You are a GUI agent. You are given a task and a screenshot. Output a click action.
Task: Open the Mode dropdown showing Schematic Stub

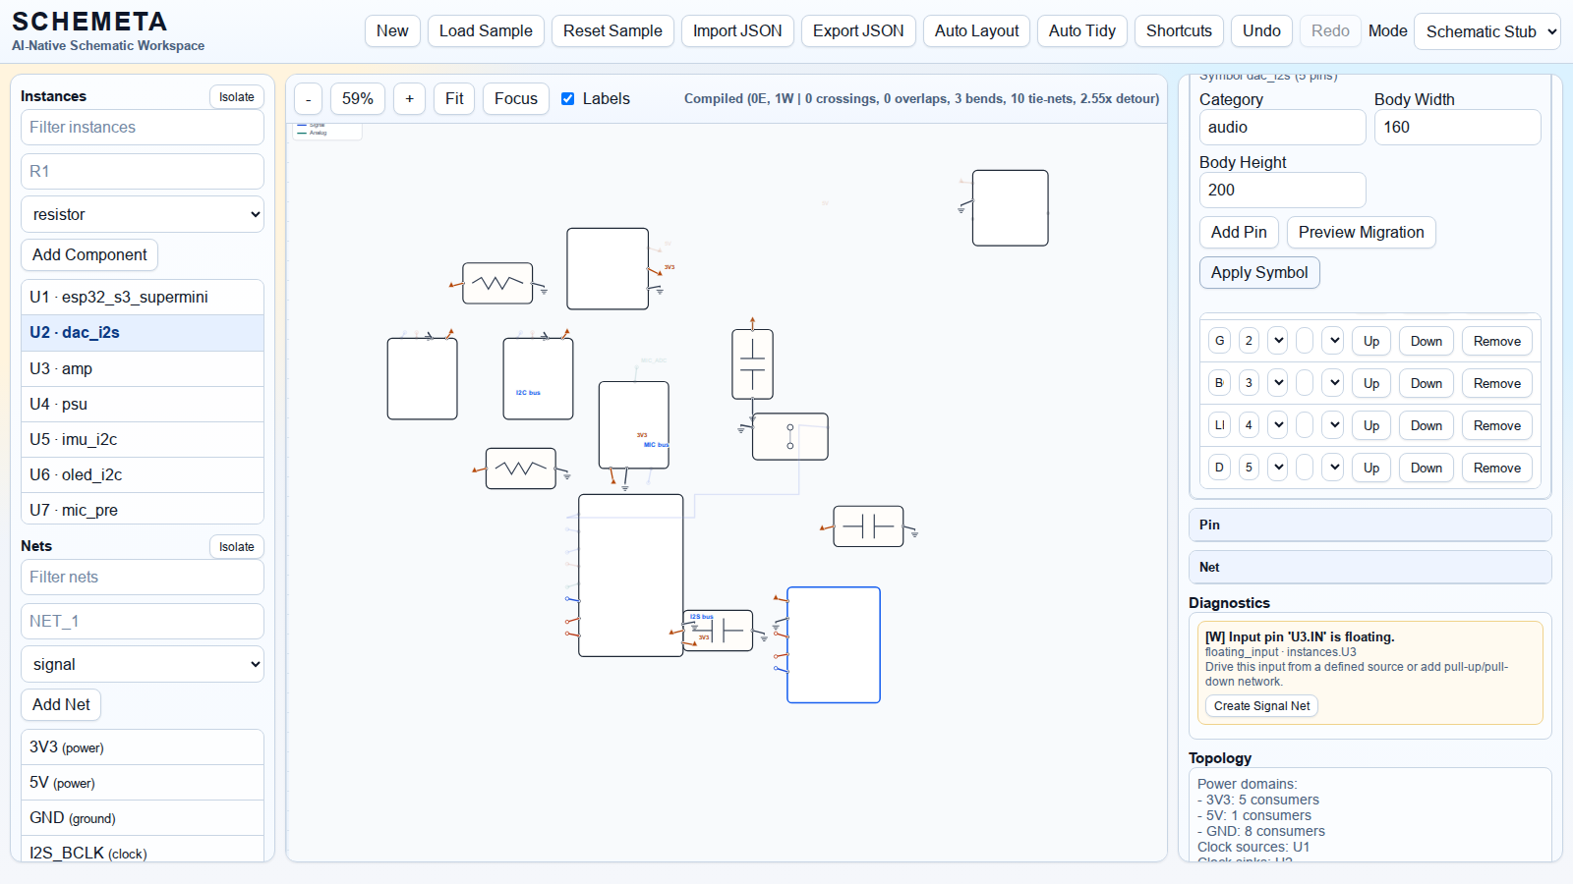[x=1486, y=31]
